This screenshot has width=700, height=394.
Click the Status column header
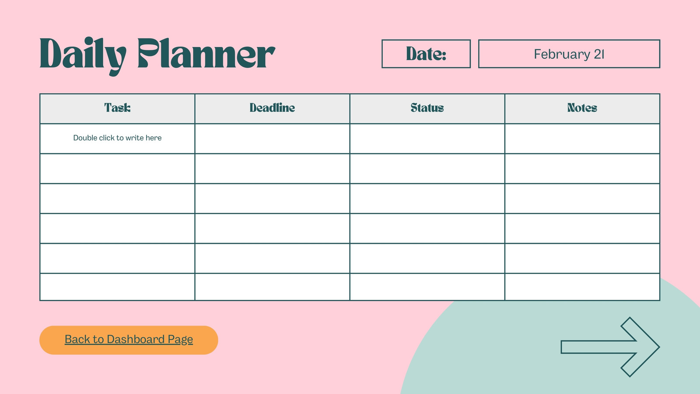coord(427,109)
